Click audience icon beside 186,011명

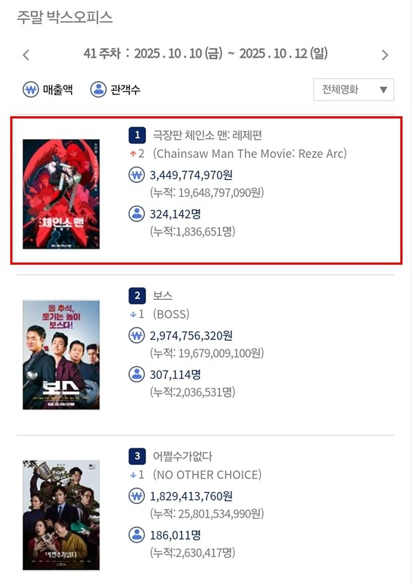(x=137, y=535)
